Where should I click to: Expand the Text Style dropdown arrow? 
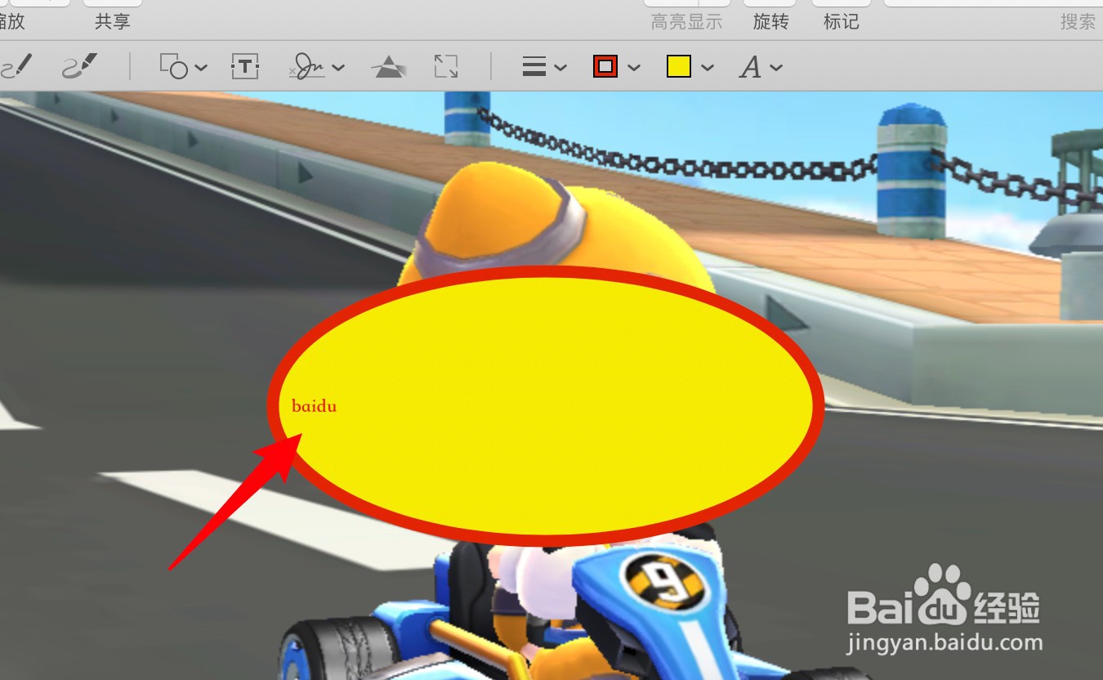pyautogui.click(x=776, y=68)
